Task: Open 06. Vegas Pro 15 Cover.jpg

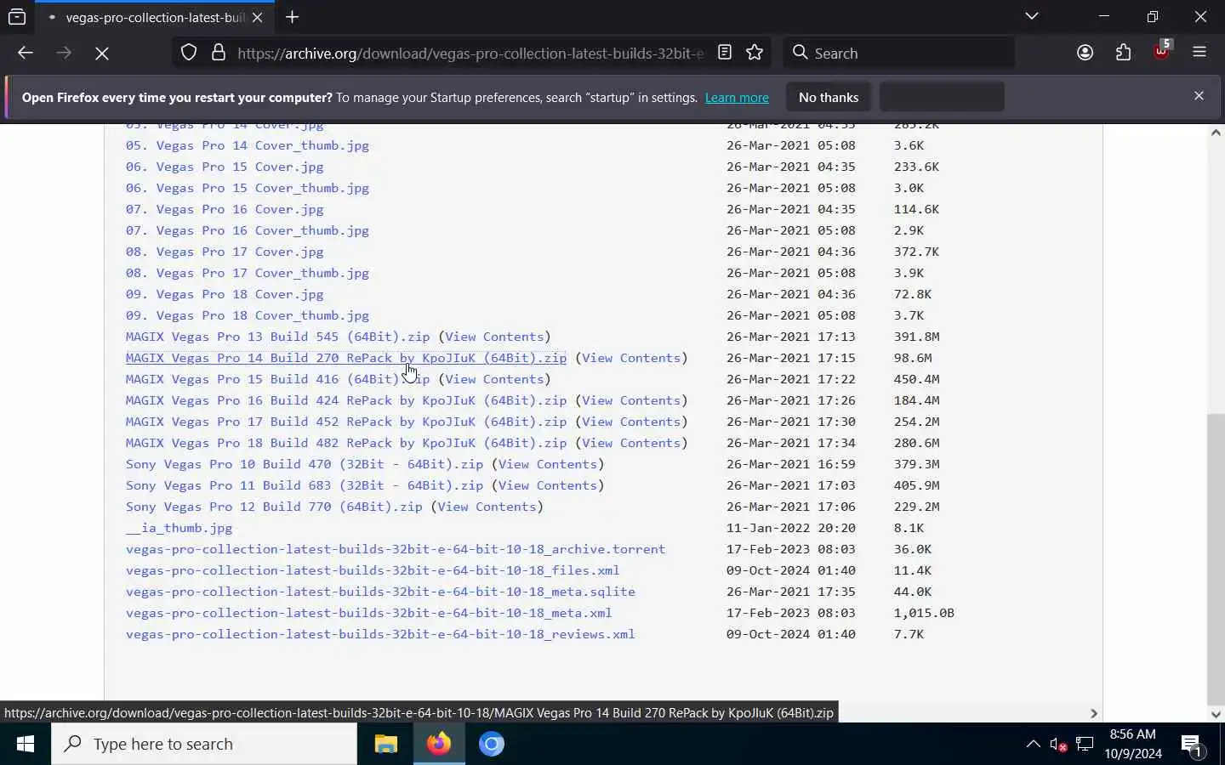Action: click(x=225, y=167)
